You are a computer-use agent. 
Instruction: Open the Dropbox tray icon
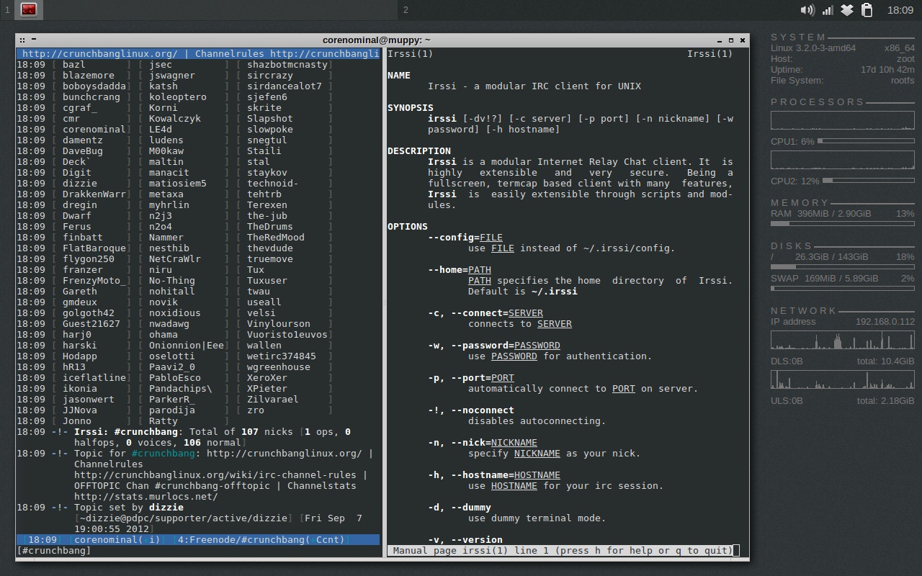point(847,10)
